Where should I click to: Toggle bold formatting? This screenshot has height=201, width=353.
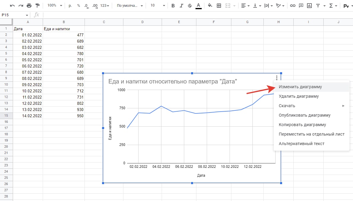(173, 6)
